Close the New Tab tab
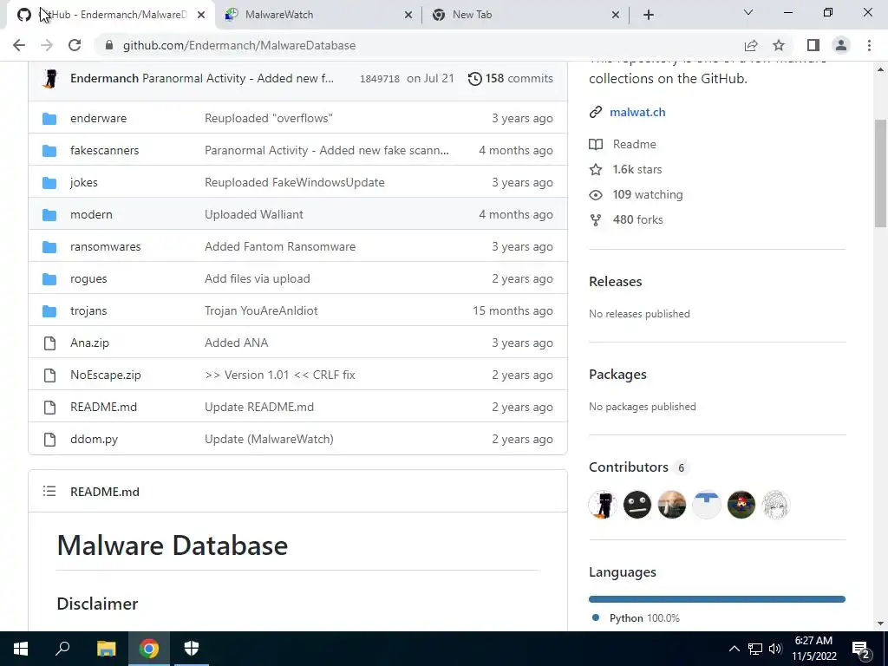Screen dimensions: 888x666 (616, 15)
